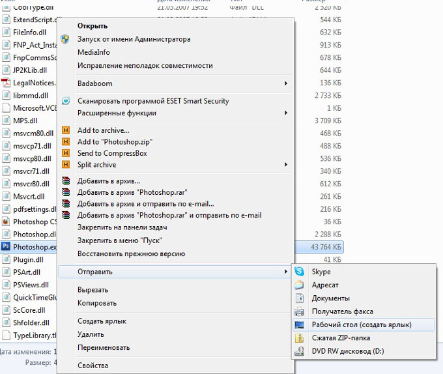
Task: Select the Msvcrt.dll file name
Action: click(29, 196)
